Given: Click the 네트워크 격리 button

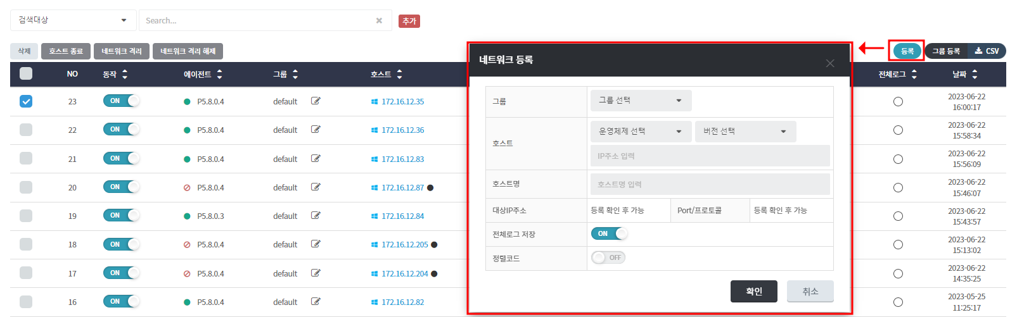Looking at the screenshot, I should [122, 51].
